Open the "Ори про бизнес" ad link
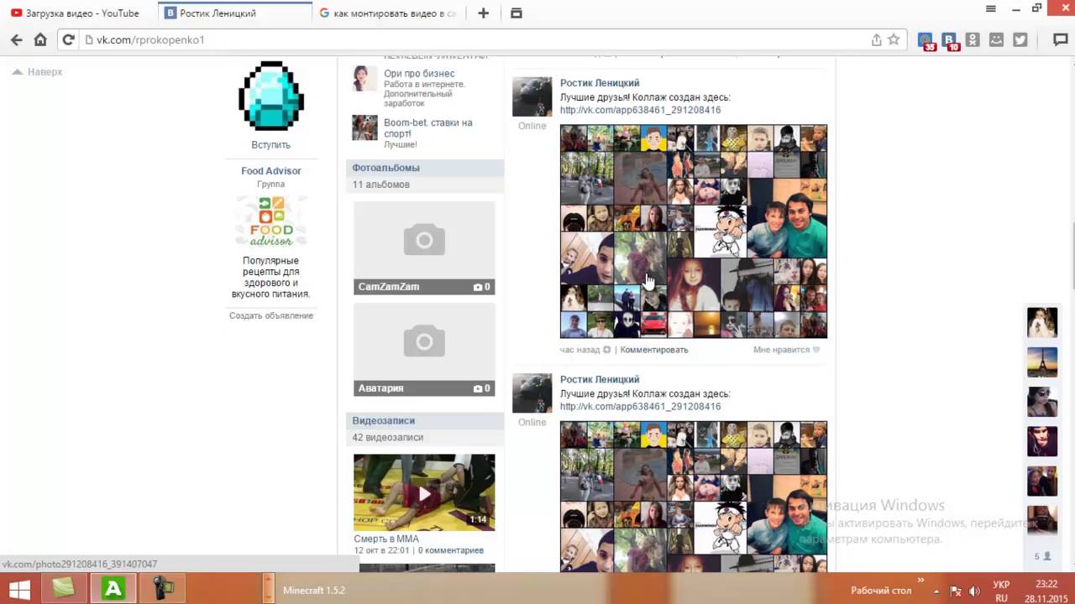Viewport: 1075px width, 604px height. coord(419,74)
